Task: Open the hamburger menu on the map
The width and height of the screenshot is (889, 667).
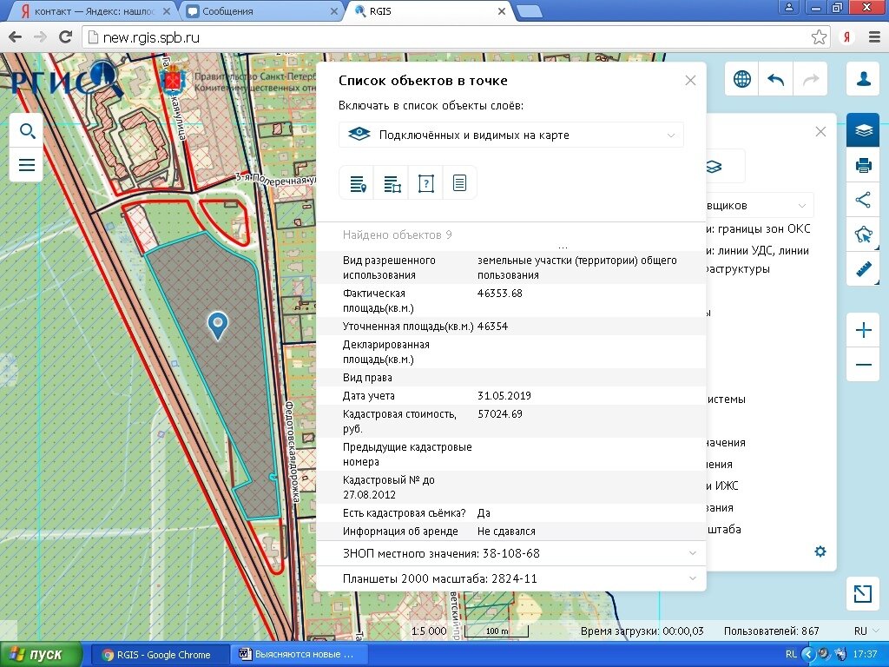Action: pos(27,165)
